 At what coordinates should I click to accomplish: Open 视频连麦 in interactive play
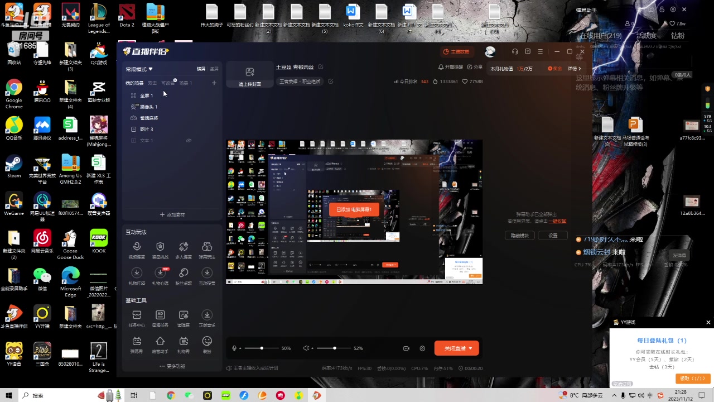pos(137,250)
